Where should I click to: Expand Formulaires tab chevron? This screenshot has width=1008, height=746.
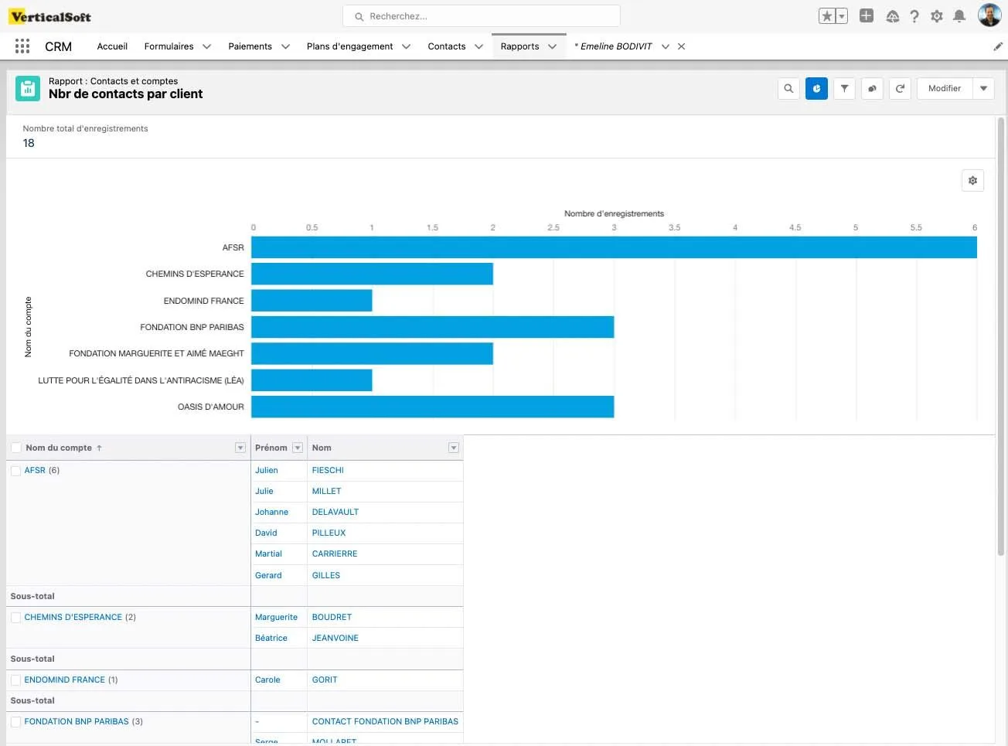pos(207,46)
